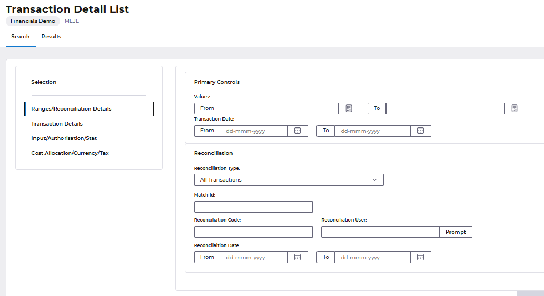Go to Input/Authorisation/Stat section

point(64,138)
